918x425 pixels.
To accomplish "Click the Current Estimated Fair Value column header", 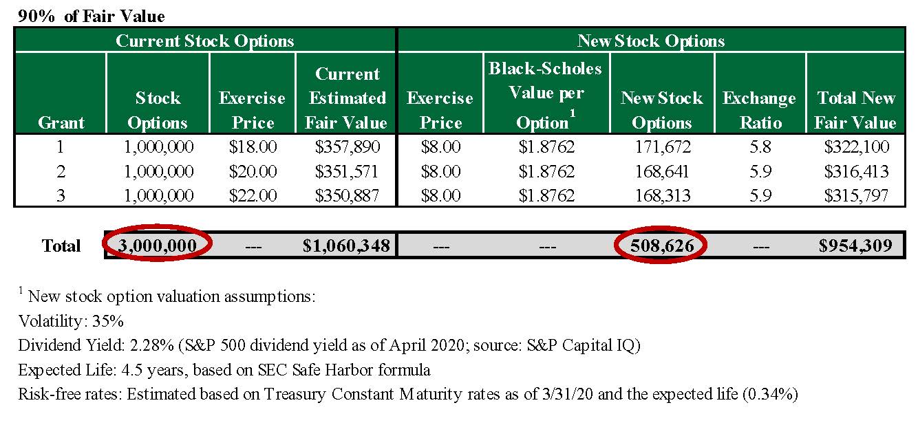I will pyautogui.click(x=348, y=98).
